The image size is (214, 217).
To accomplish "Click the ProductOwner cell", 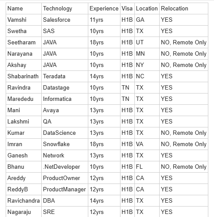I will point(65,178).
